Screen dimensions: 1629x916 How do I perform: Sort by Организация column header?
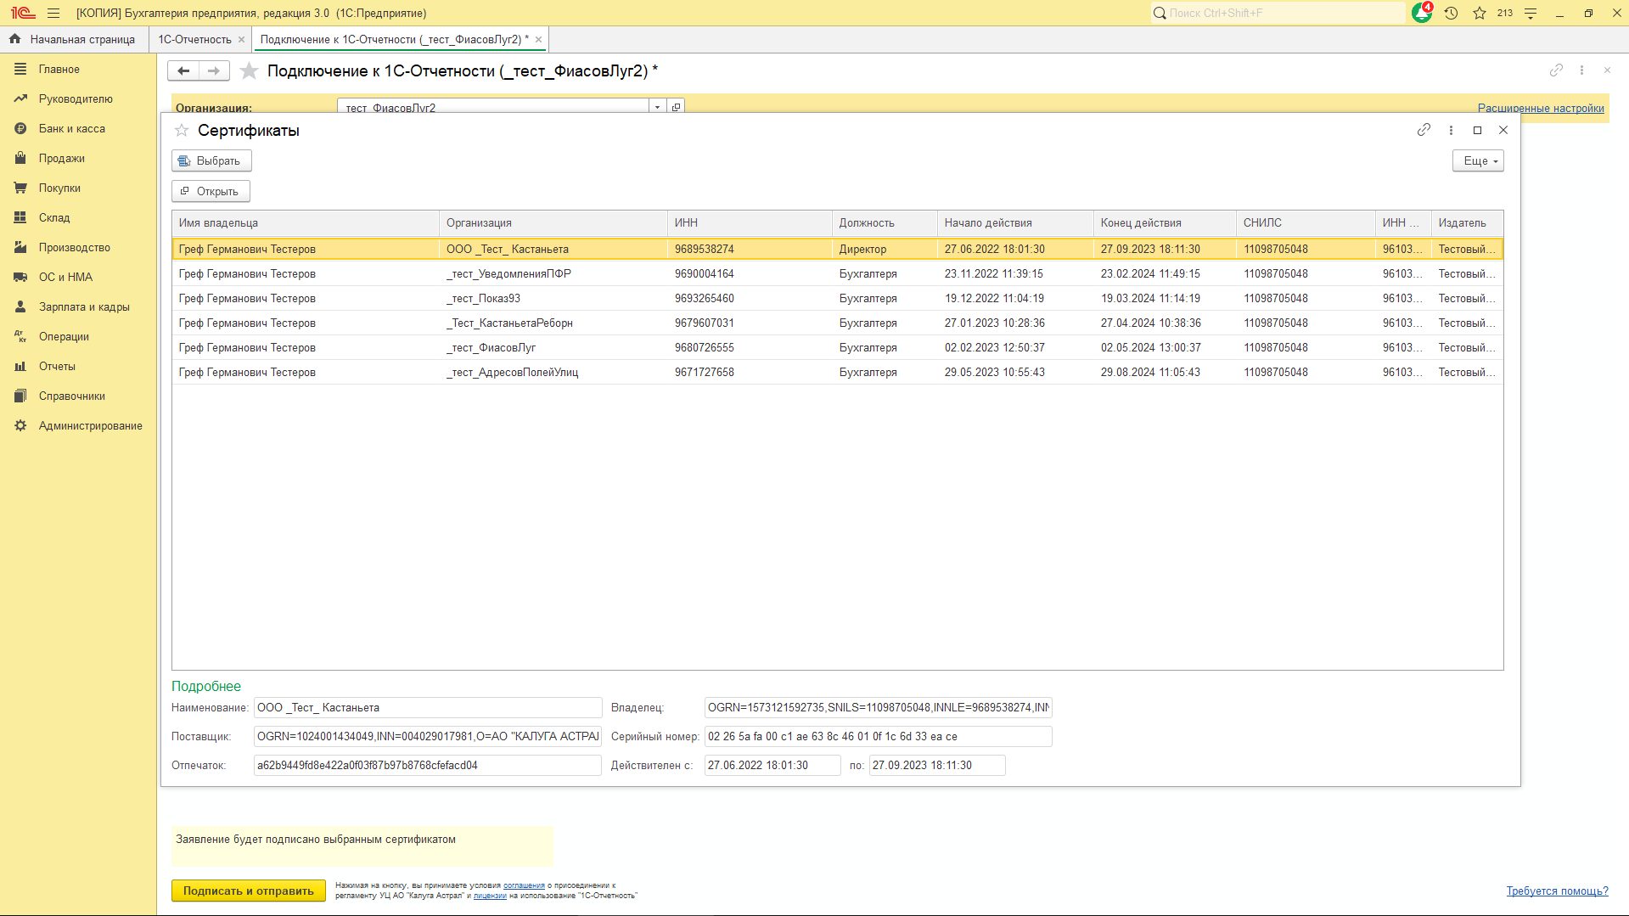pyautogui.click(x=553, y=222)
